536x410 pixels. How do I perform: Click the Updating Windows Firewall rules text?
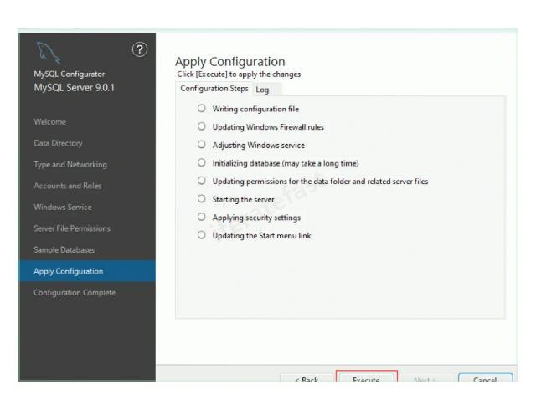(268, 127)
